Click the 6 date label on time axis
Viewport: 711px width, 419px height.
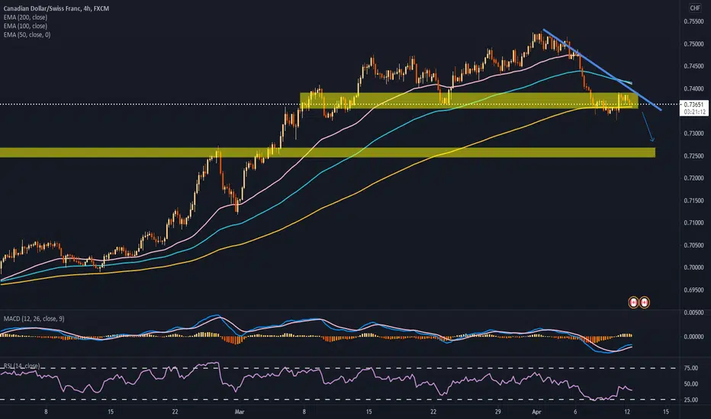tap(575, 411)
